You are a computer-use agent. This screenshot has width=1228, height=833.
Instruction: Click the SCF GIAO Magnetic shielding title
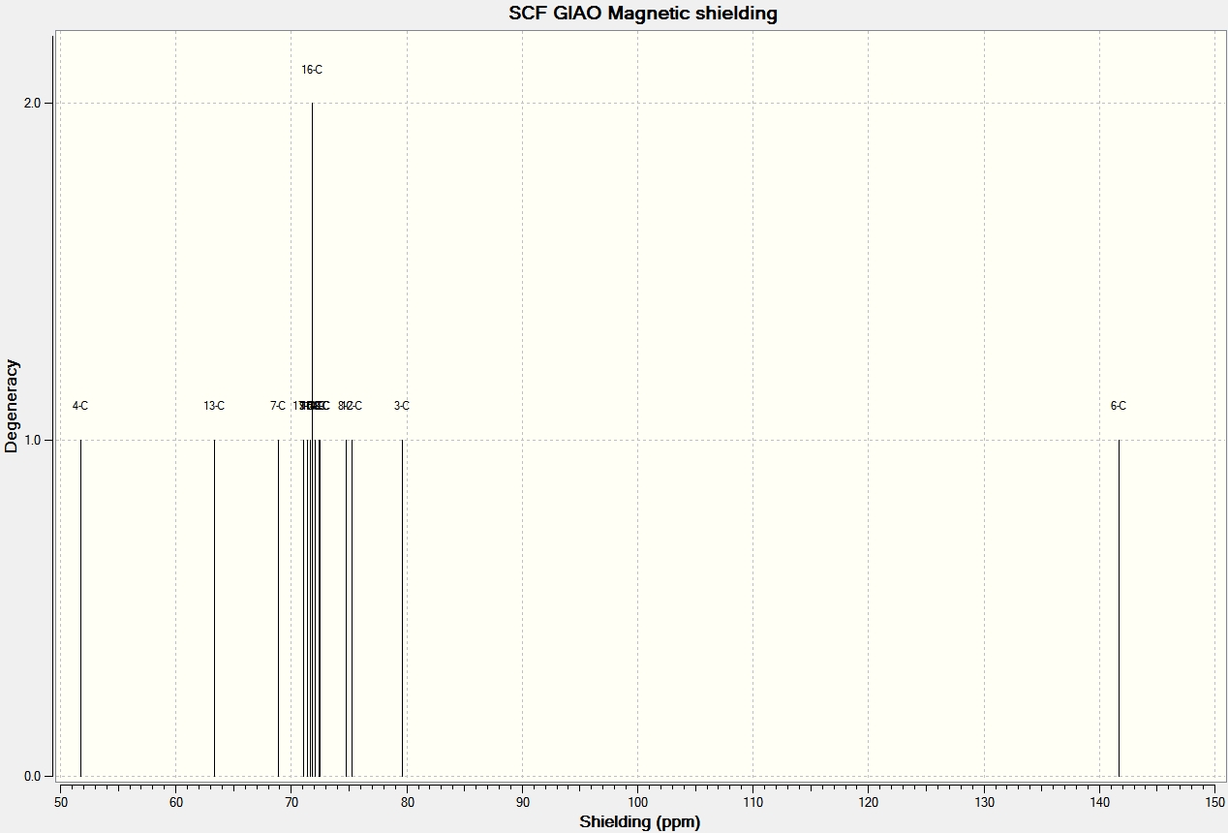click(x=643, y=14)
